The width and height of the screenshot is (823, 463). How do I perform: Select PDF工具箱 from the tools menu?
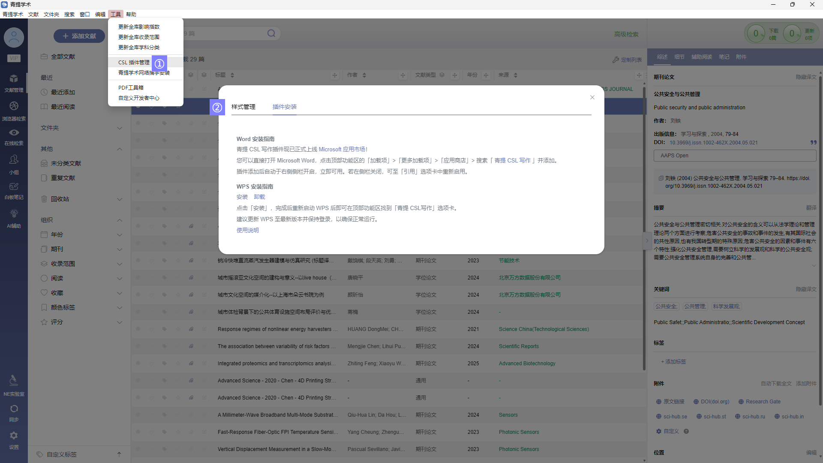coord(131,87)
